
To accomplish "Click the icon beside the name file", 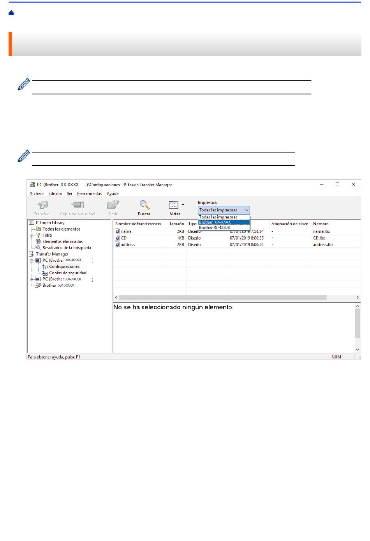I will 118,231.
